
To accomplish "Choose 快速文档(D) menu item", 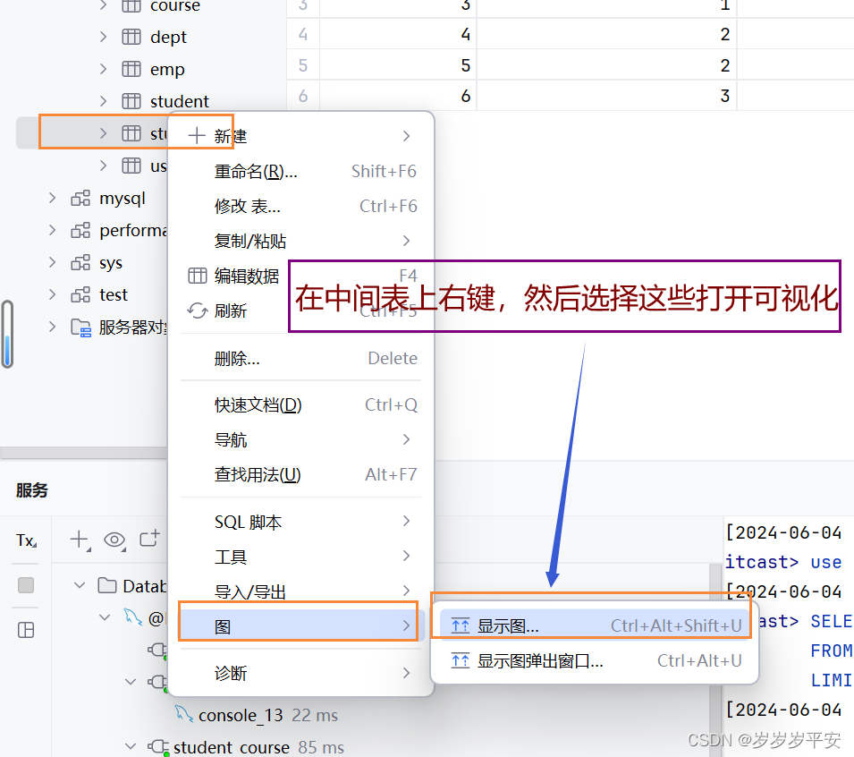I will tap(300, 405).
